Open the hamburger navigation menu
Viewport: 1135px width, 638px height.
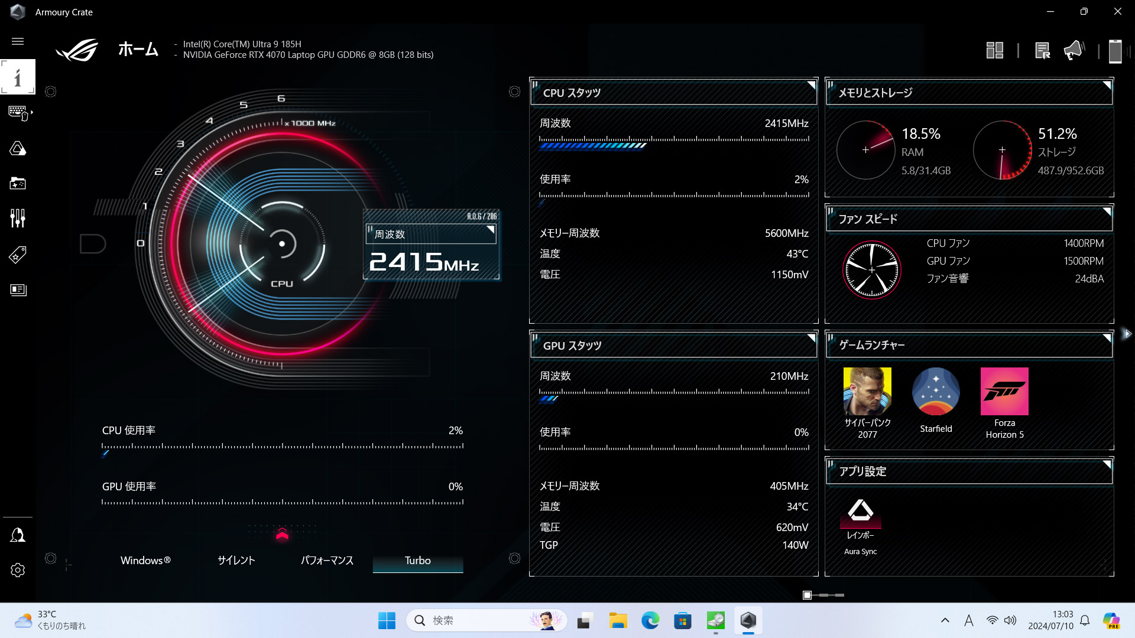click(18, 41)
